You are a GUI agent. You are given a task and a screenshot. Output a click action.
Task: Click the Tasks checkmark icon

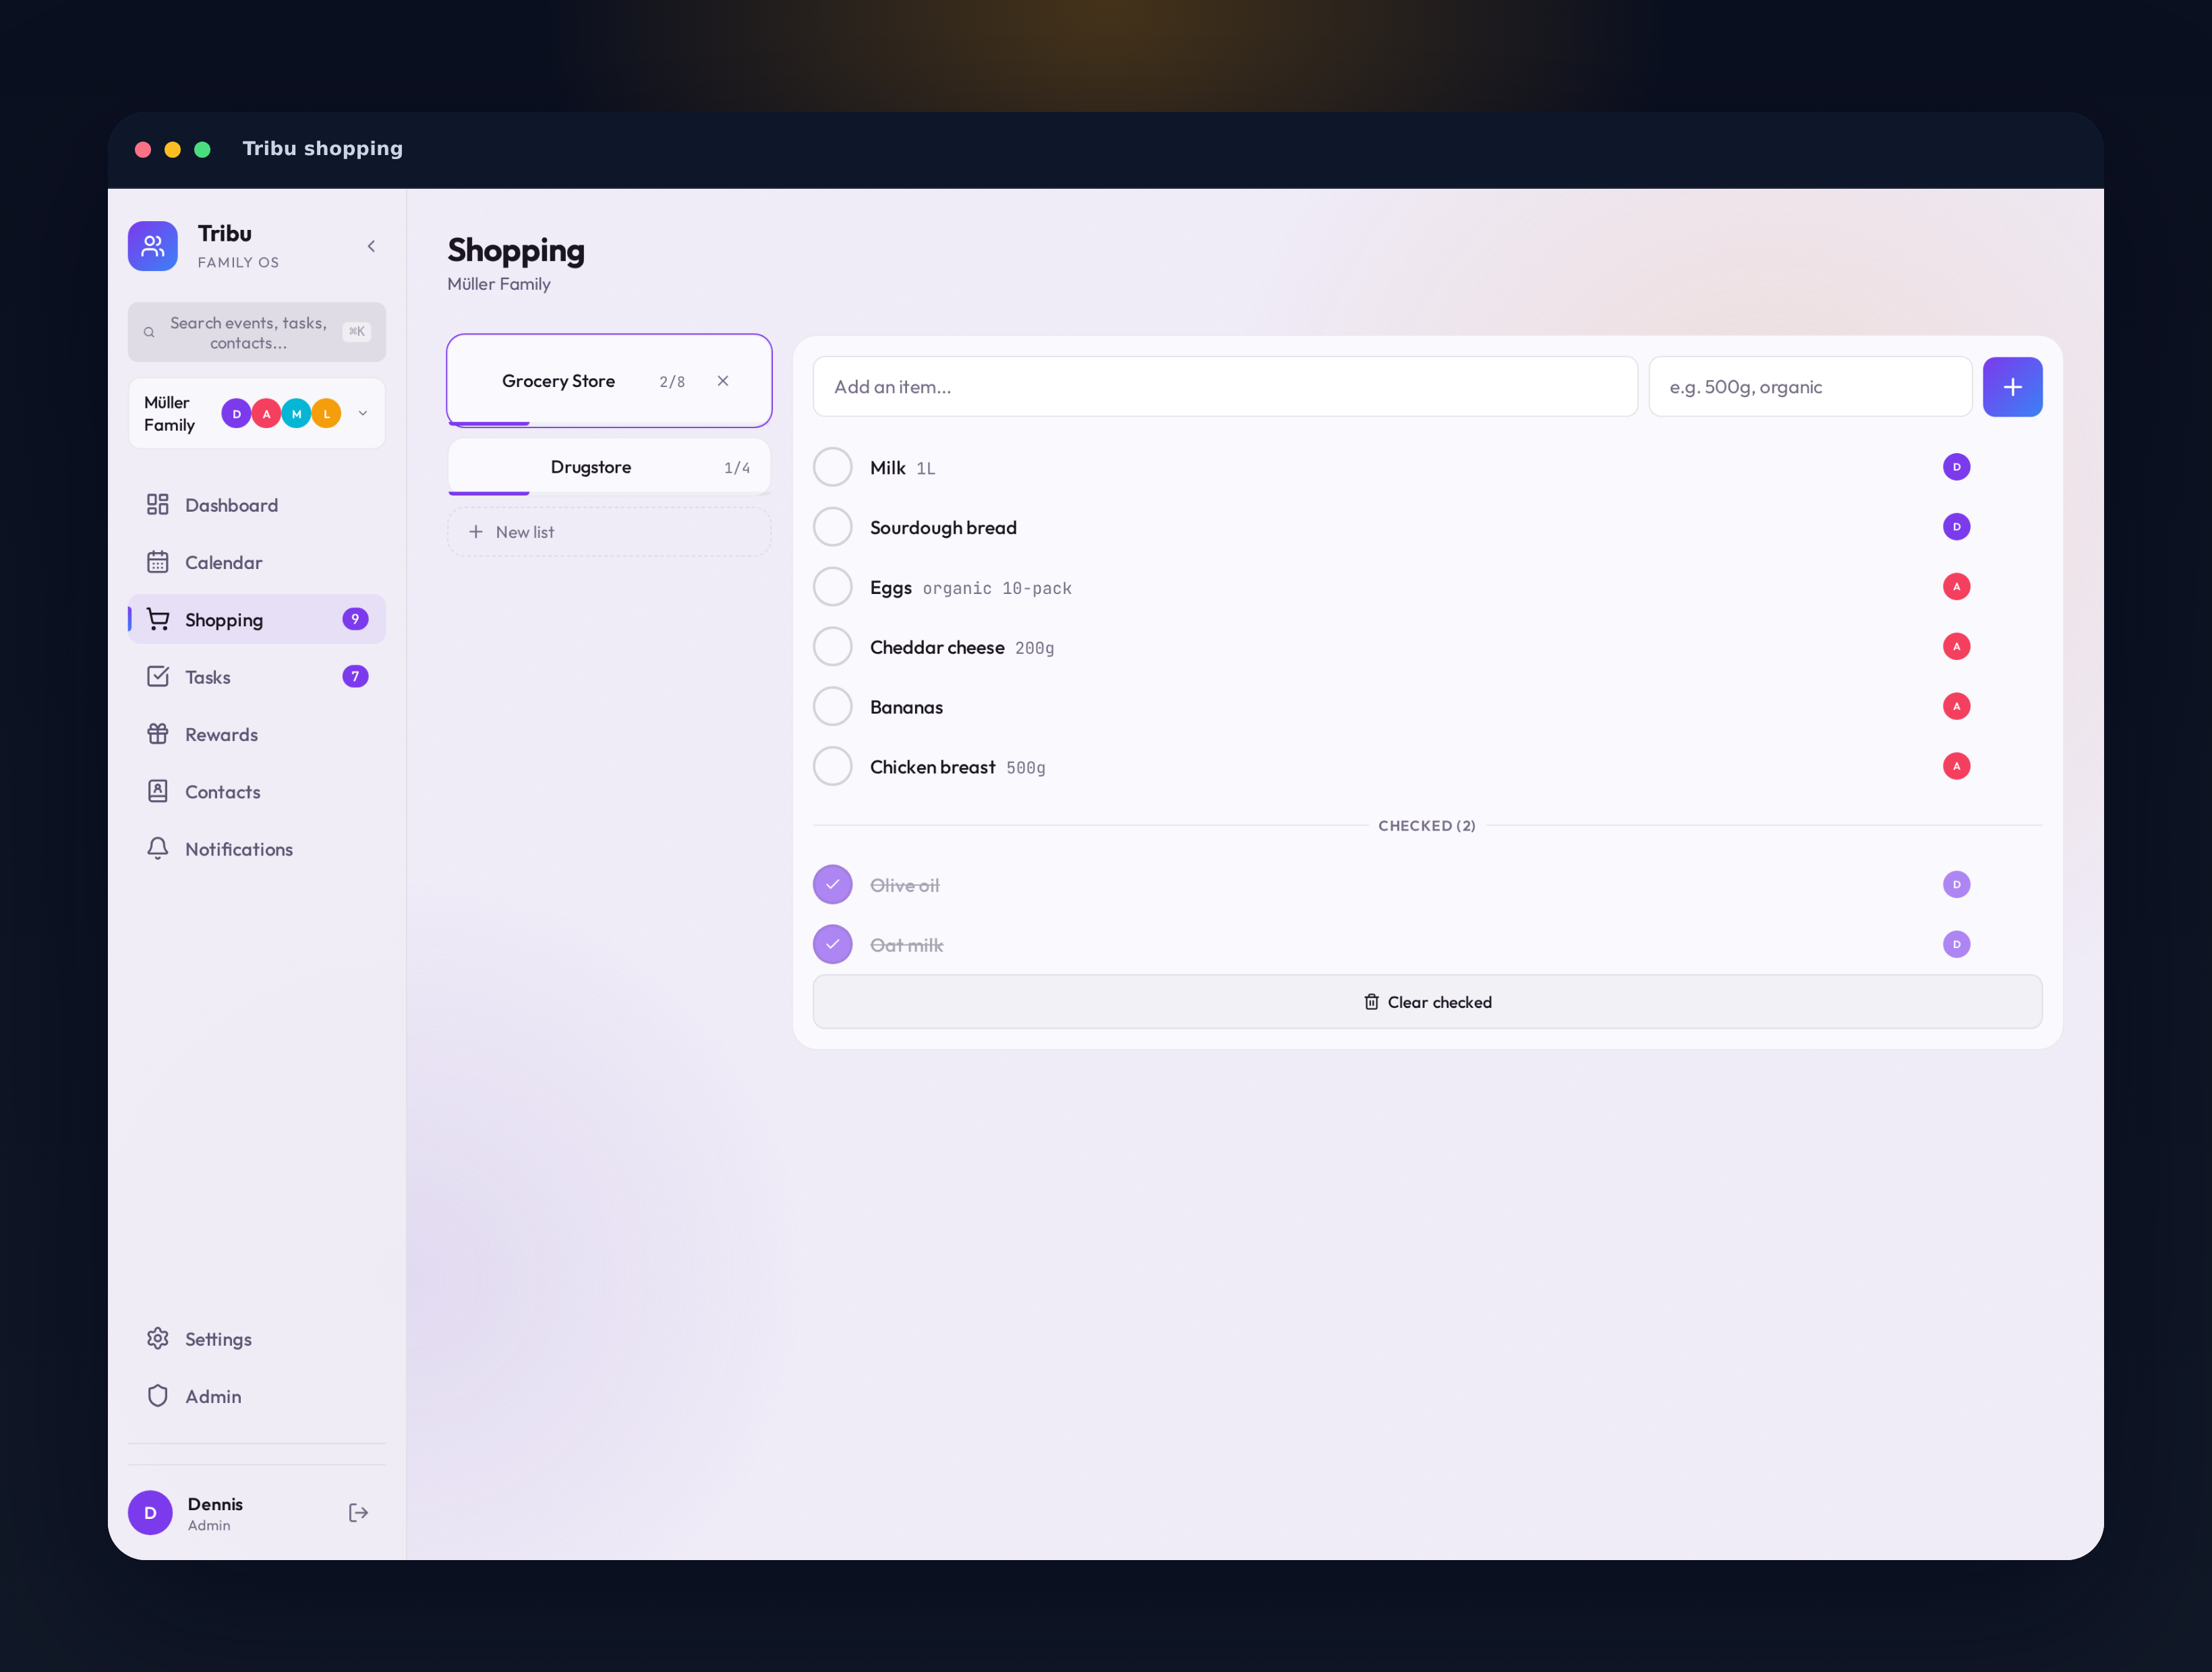pyautogui.click(x=158, y=676)
